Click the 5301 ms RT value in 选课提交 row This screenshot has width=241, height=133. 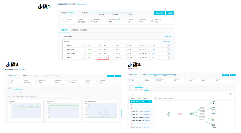pyautogui.click(x=118, y=58)
